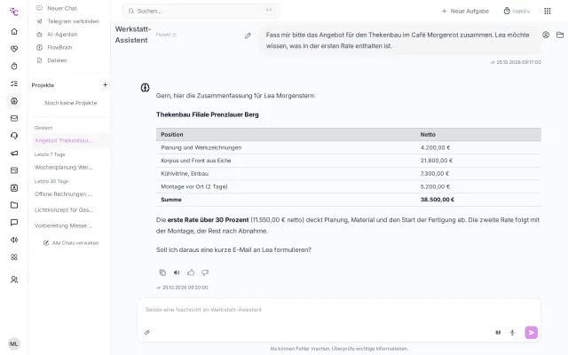Screen dimensions: 568x355
Task: Click cell Montage vor Ort (2 Tage)
Action: click(194, 186)
